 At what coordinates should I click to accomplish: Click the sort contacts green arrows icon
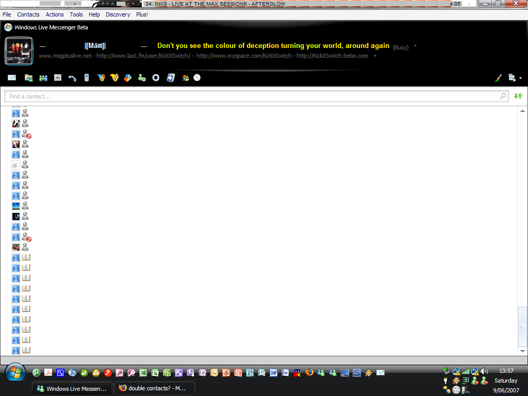[x=518, y=96]
